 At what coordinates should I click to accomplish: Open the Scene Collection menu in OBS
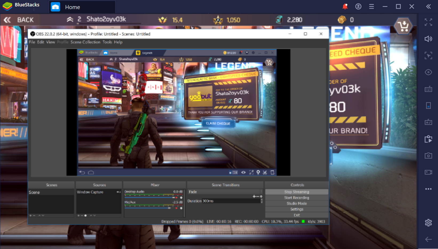tap(85, 42)
